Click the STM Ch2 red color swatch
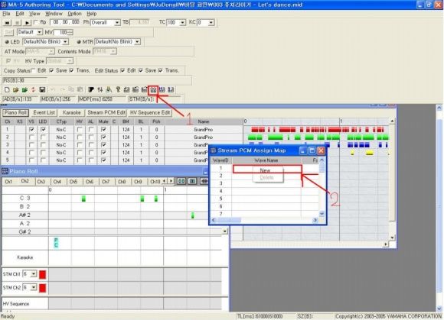The height and width of the screenshot is (320, 444). coord(42,288)
